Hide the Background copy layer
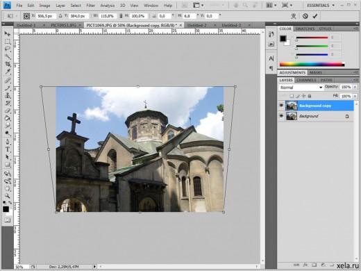Viewport: 361px width, 271px height. 281,106
